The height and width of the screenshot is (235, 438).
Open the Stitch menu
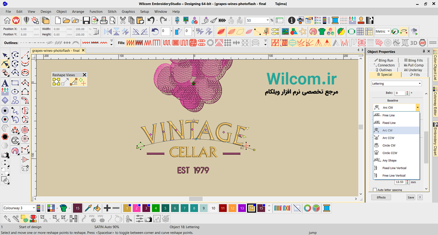[112, 11]
